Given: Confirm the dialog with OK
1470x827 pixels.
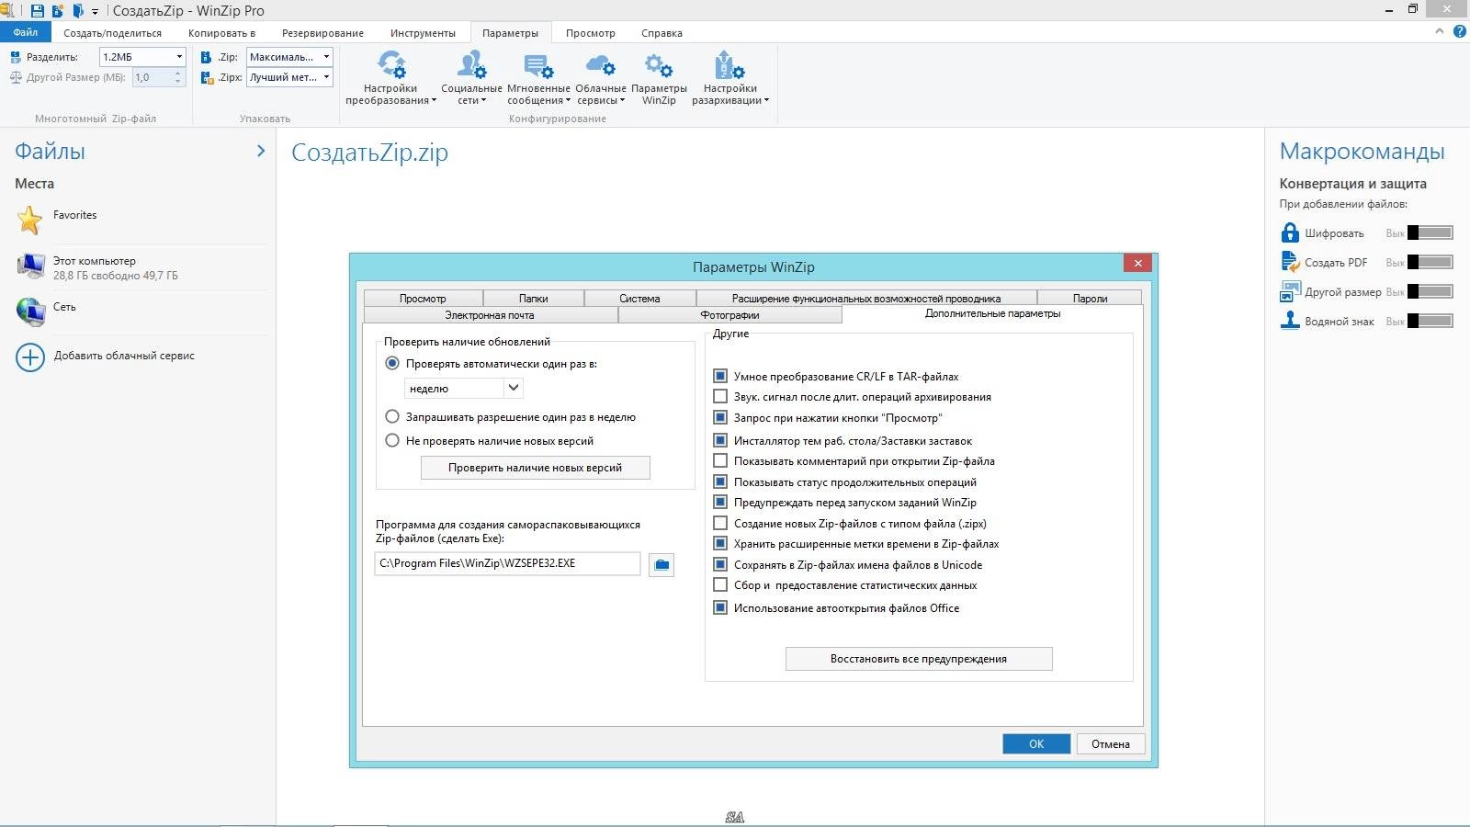Looking at the screenshot, I should pos(1036,743).
